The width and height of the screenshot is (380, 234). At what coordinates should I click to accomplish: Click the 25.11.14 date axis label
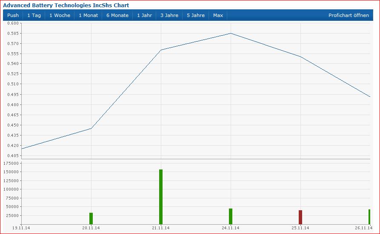click(300, 228)
